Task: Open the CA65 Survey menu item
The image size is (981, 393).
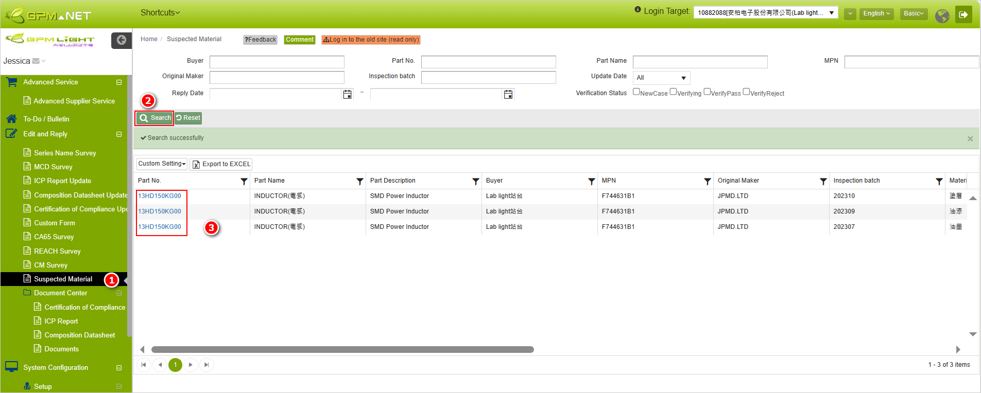Action: (x=54, y=237)
